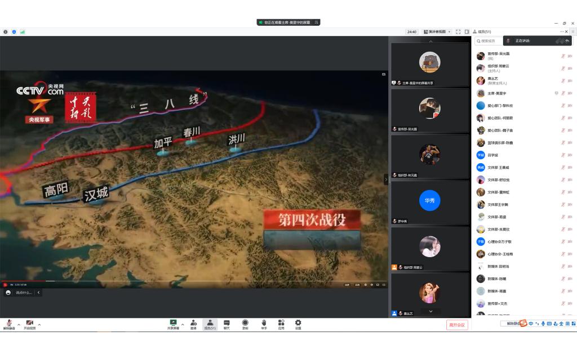577x351 pixels.
Task: Enter full screen mode from top bar
Action: [458, 31]
